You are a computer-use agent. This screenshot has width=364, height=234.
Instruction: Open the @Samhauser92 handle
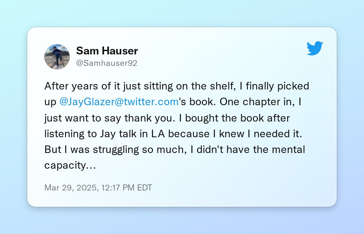tap(106, 63)
